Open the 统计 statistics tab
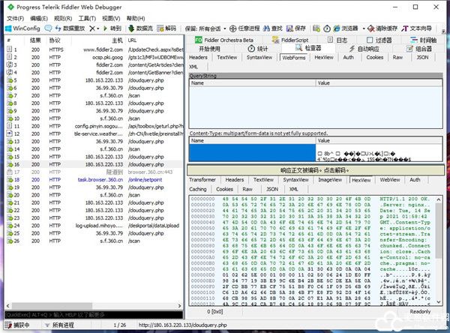The image size is (450, 333). (258, 49)
